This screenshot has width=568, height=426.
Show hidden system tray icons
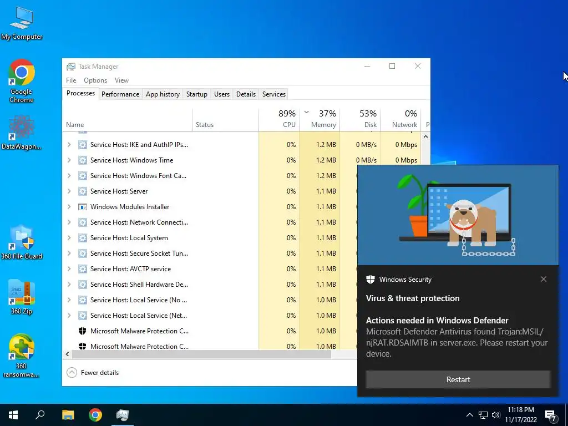point(469,415)
